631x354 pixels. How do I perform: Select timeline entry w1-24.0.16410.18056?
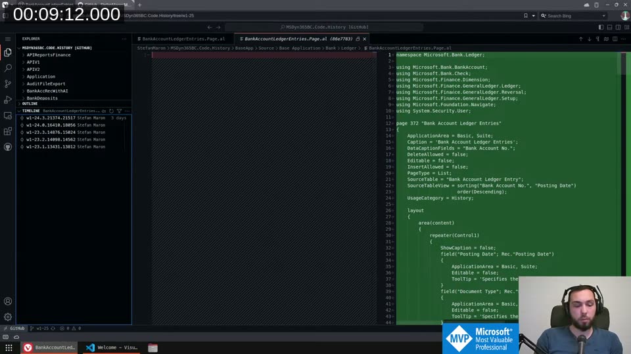74,125
